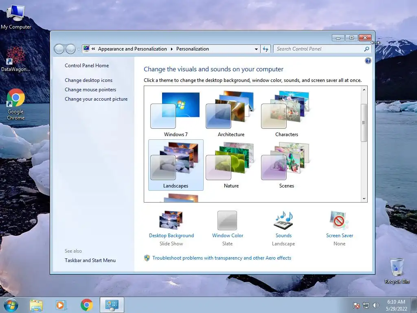Click the search magnifier icon
Viewport: 417px width, 313px height.
point(367,49)
